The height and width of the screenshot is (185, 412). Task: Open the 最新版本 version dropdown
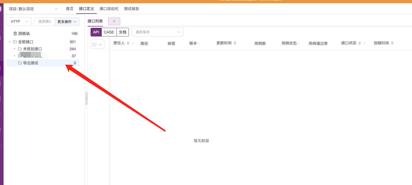(158, 32)
